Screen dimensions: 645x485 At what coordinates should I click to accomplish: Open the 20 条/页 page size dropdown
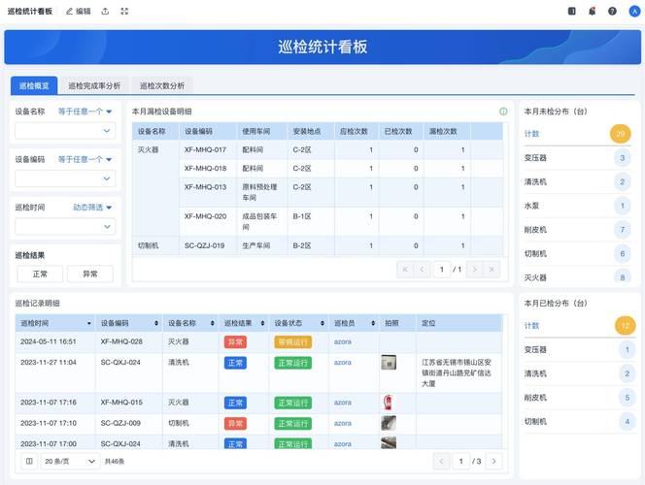tap(70, 461)
